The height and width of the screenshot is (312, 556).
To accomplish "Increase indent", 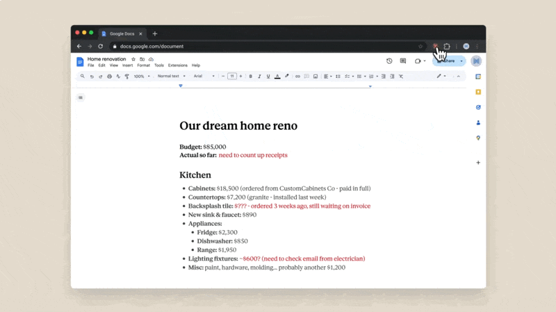I will pyautogui.click(x=392, y=76).
